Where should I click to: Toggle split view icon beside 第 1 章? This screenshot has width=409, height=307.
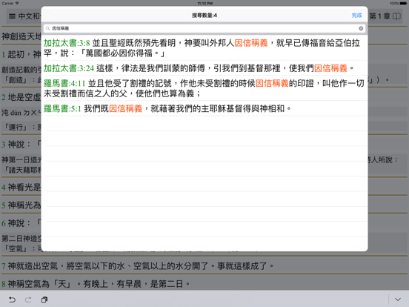(396, 16)
